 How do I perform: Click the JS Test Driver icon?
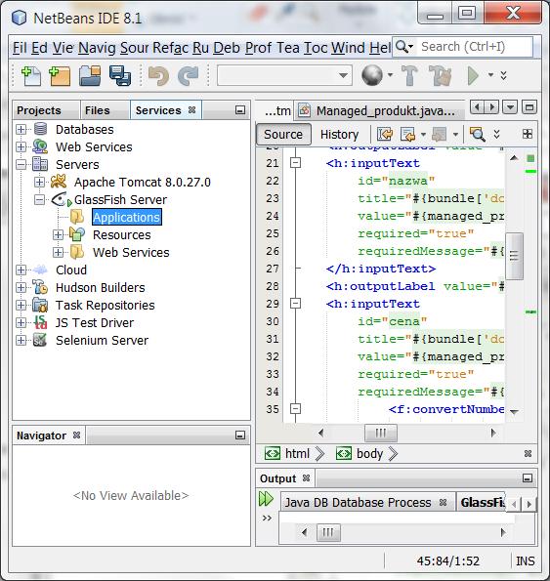[x=40, y=322]
